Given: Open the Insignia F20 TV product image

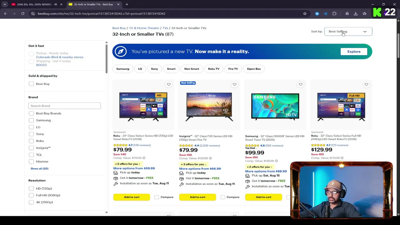Looking at the screenshot, I should point(209,107).
